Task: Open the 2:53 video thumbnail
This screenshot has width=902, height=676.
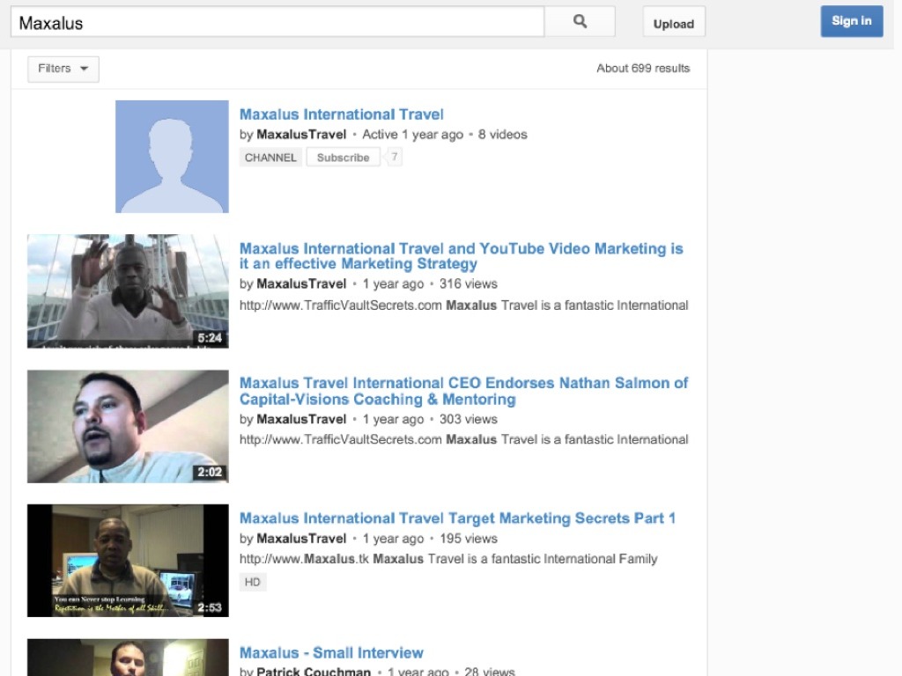Action: click(128, 561)
